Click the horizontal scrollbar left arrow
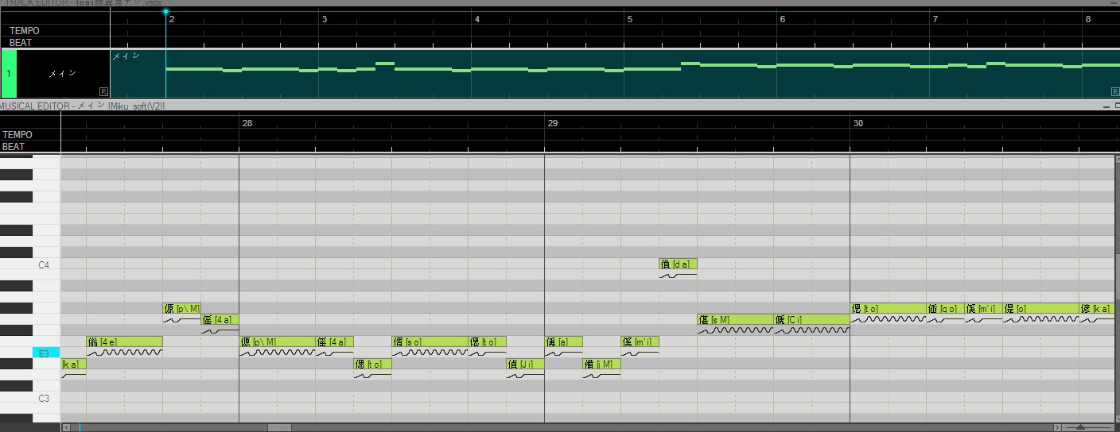This screenshot has height=432, width=1120. point(66,427)
